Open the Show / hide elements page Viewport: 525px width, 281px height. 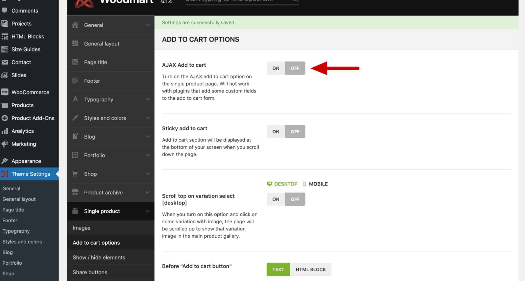click(99, 257)
